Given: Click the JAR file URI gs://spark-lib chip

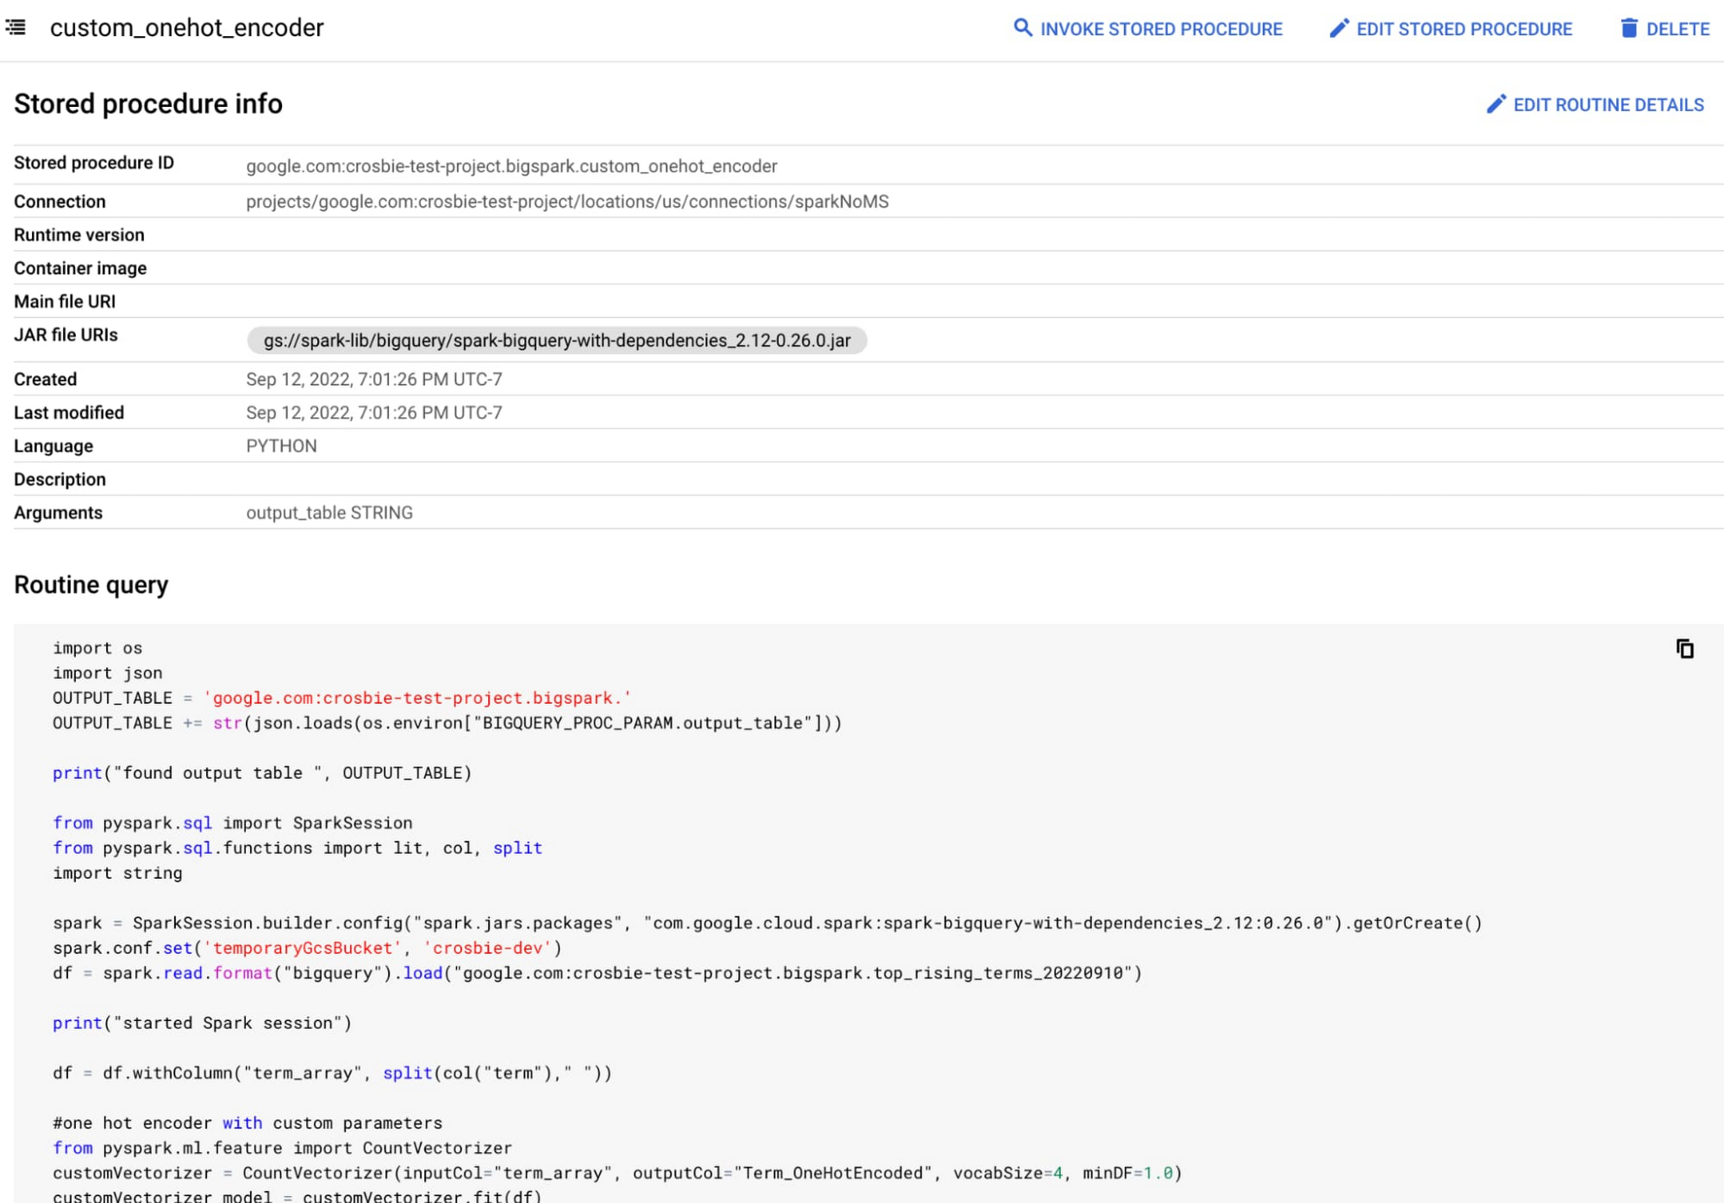Looking at the screenshot, I should tap(555, 340).
